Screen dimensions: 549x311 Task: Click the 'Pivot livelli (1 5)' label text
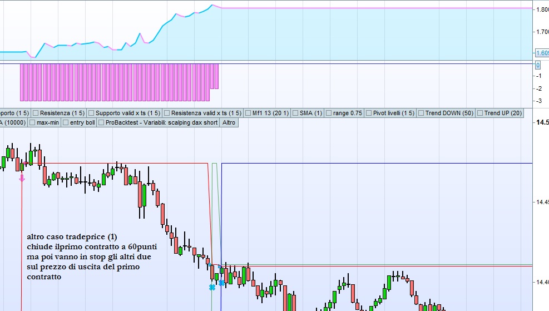coord(394,113)
